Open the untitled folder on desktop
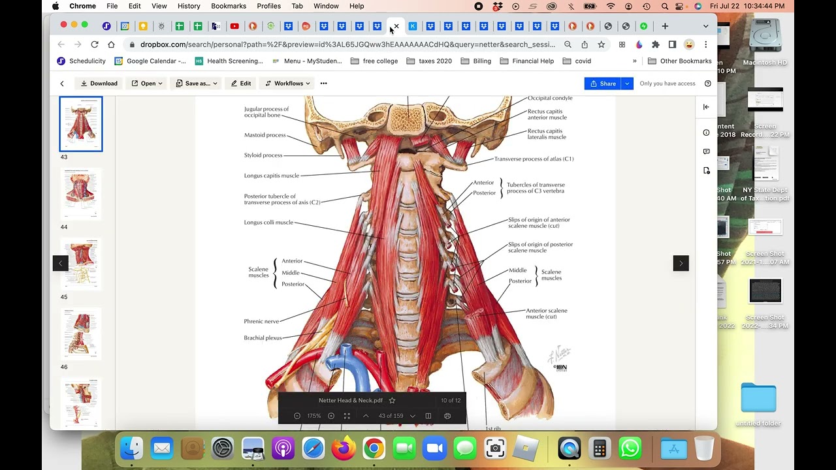 (x=758, y=405)
